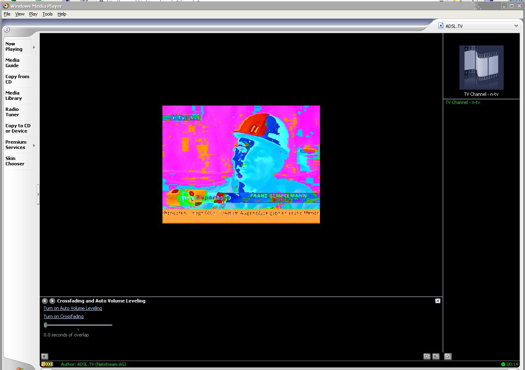Close the Crossfading enhancements pane

click(x=438, y=301)
